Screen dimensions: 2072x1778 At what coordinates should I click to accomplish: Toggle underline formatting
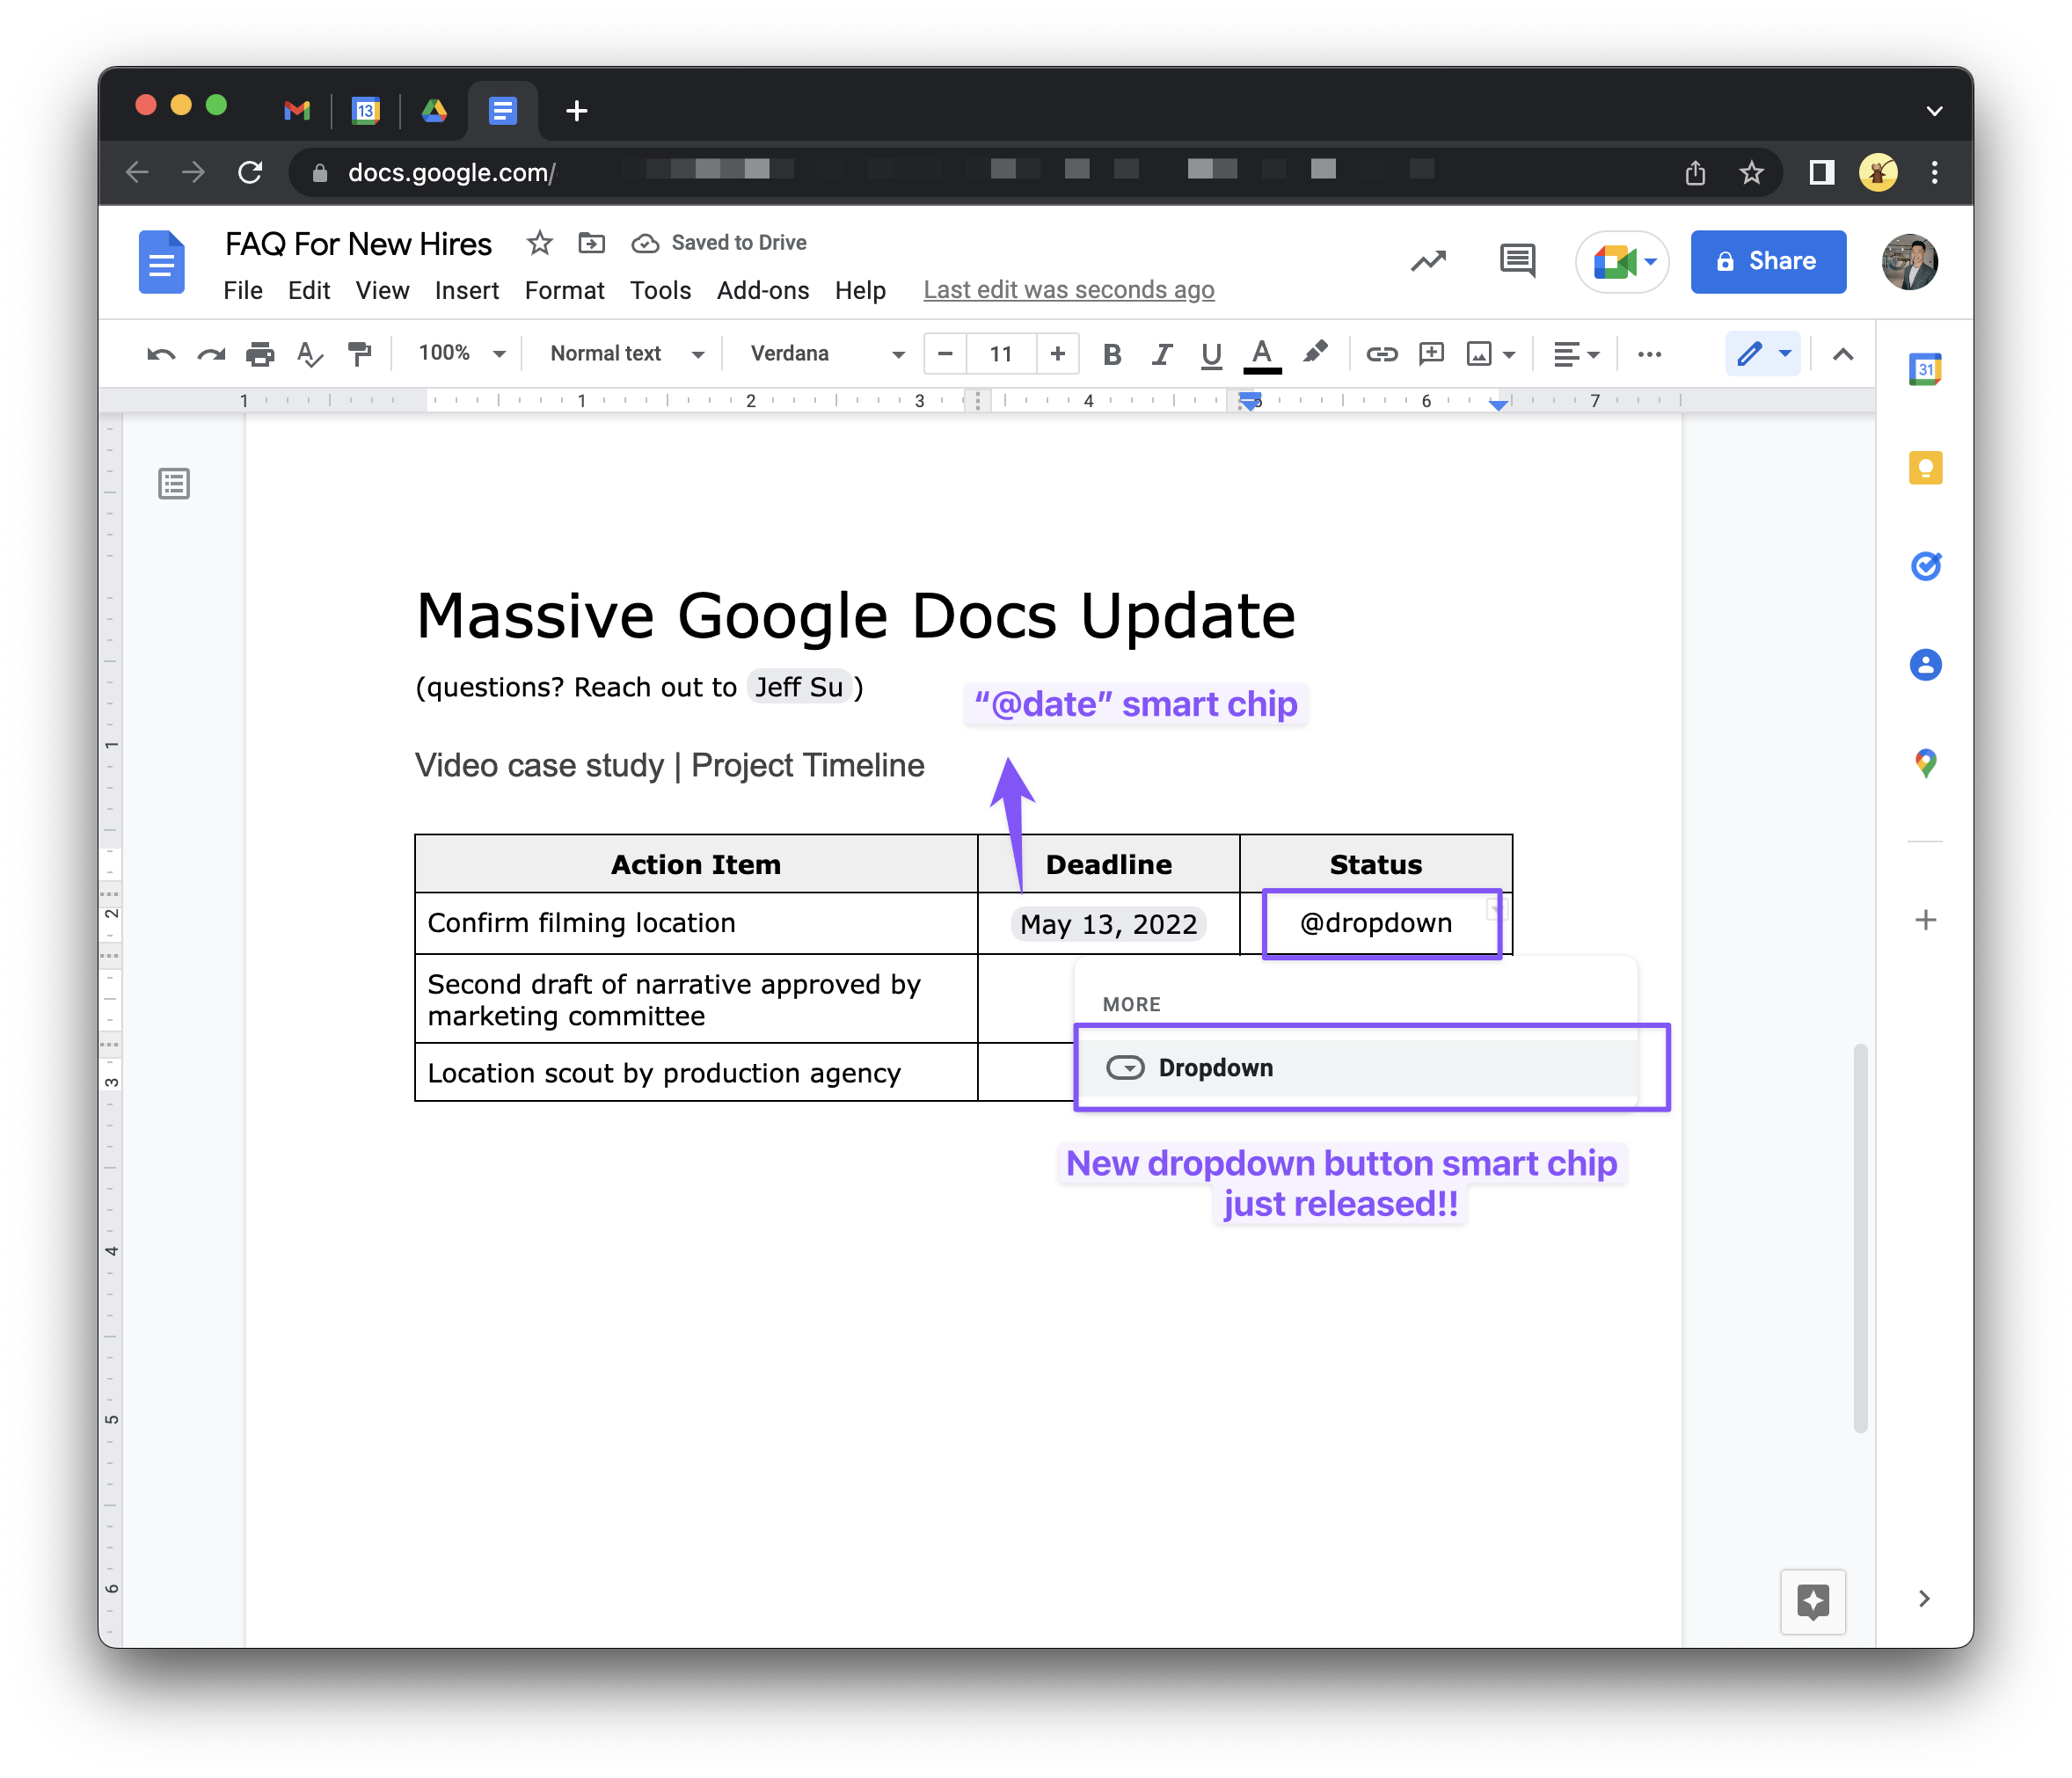(1211, 354)
